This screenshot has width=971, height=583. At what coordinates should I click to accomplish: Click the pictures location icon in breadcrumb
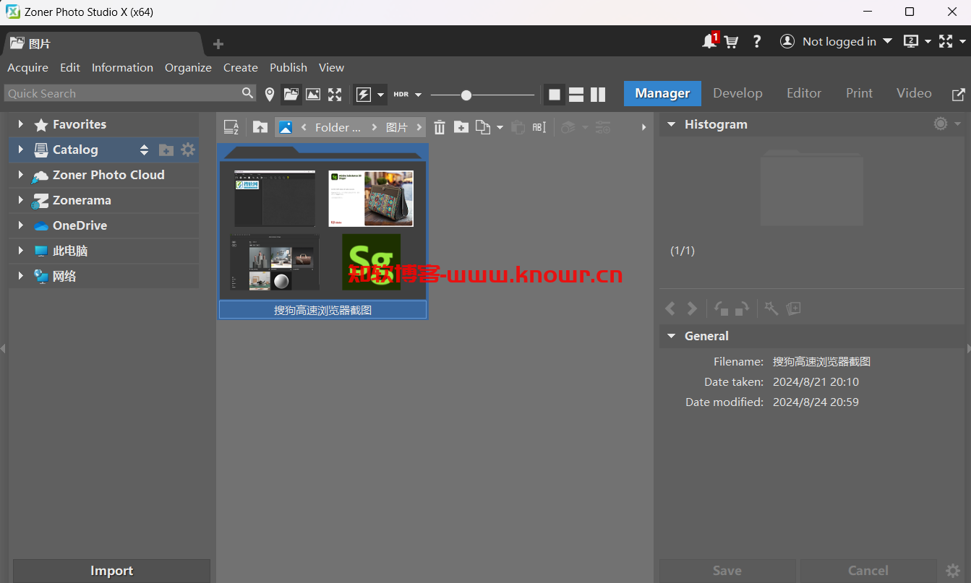[x=286, y=127]
